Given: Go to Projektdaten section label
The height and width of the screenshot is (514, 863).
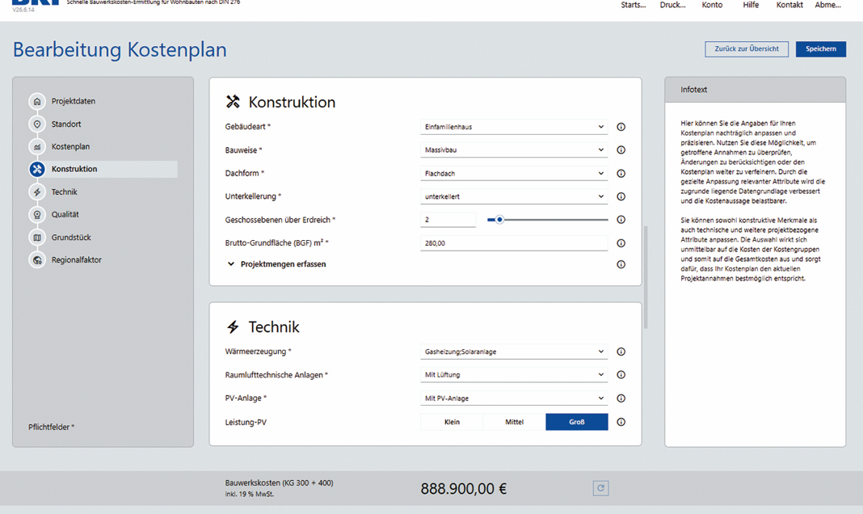Looking at the screenshot, I should [x=74, y=101].
